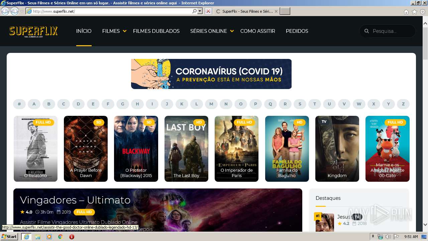Filter titles by letter Z
This screenshot has width=428, height=241.
click(x=403, y=104)
